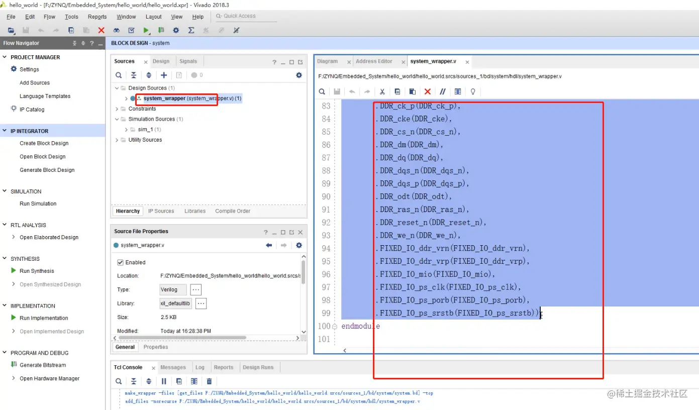Viewport: 699px width, 410px height.
Task: Click green Run flow arrow in toolbar
Action: (146, 30)
